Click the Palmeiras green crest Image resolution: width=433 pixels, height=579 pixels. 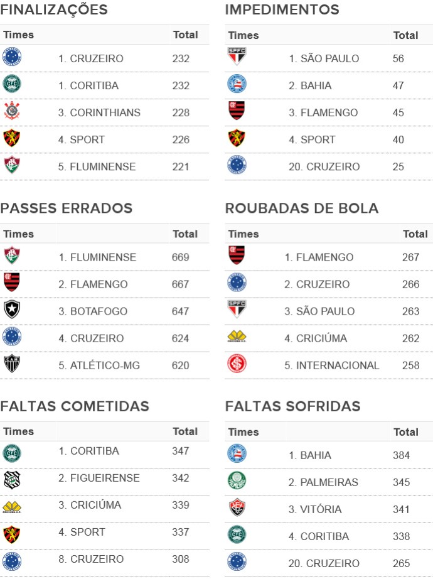pos(237,480)
